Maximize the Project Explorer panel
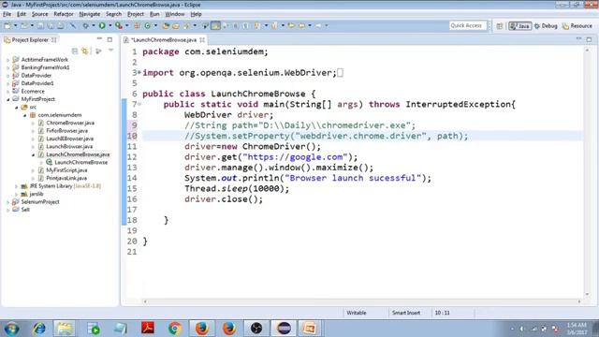Viewport: 599px width, 337px height. [x=110, y=39]
